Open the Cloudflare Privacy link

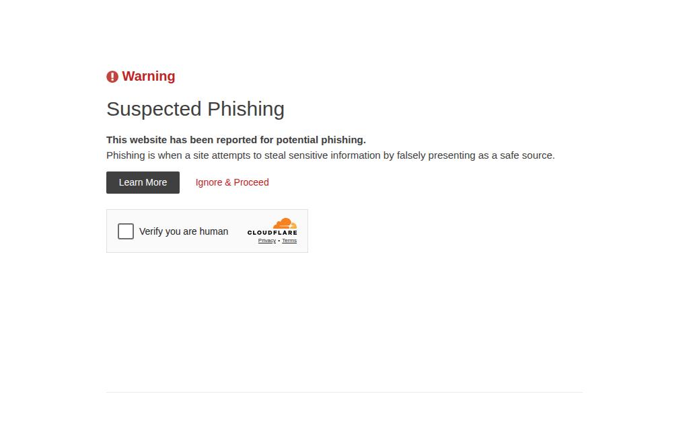(x=267, y=241)
